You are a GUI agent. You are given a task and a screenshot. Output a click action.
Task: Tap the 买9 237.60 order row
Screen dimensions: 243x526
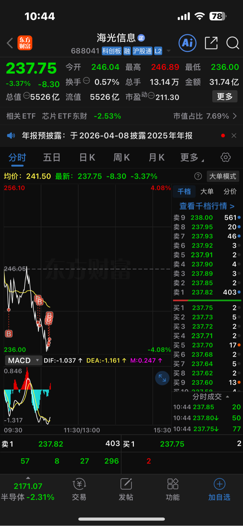click(207, 382)
